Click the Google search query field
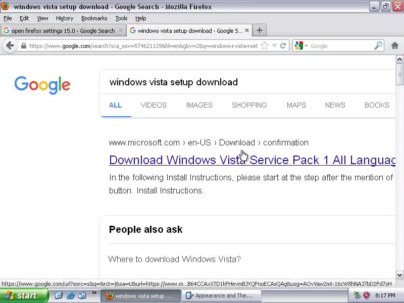Screen dimensions: 404x303 (247, 82)
